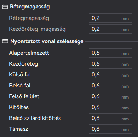Viewport: 138px width, 137px height.
Task: Click the Rétegmagasság section heading
Action: tap(30, 7)
